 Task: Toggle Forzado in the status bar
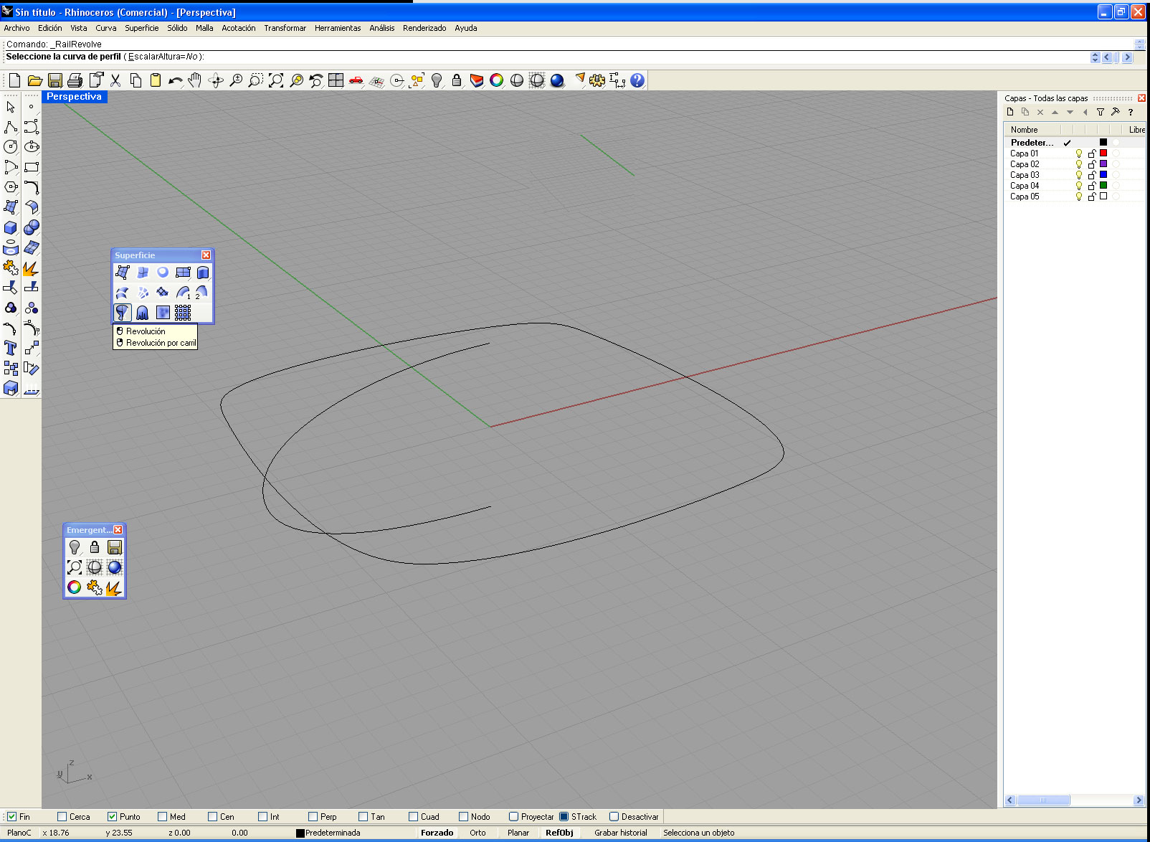coord(437,833)
